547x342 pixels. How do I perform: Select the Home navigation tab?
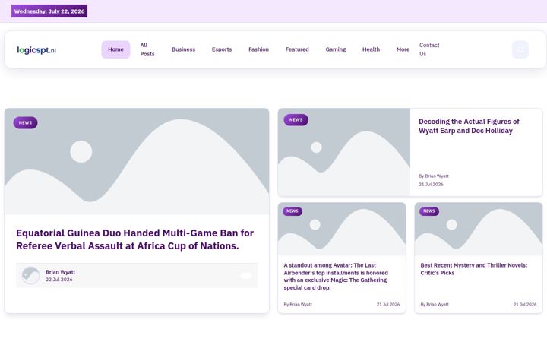pyautogui.click(x=115, y=49)
